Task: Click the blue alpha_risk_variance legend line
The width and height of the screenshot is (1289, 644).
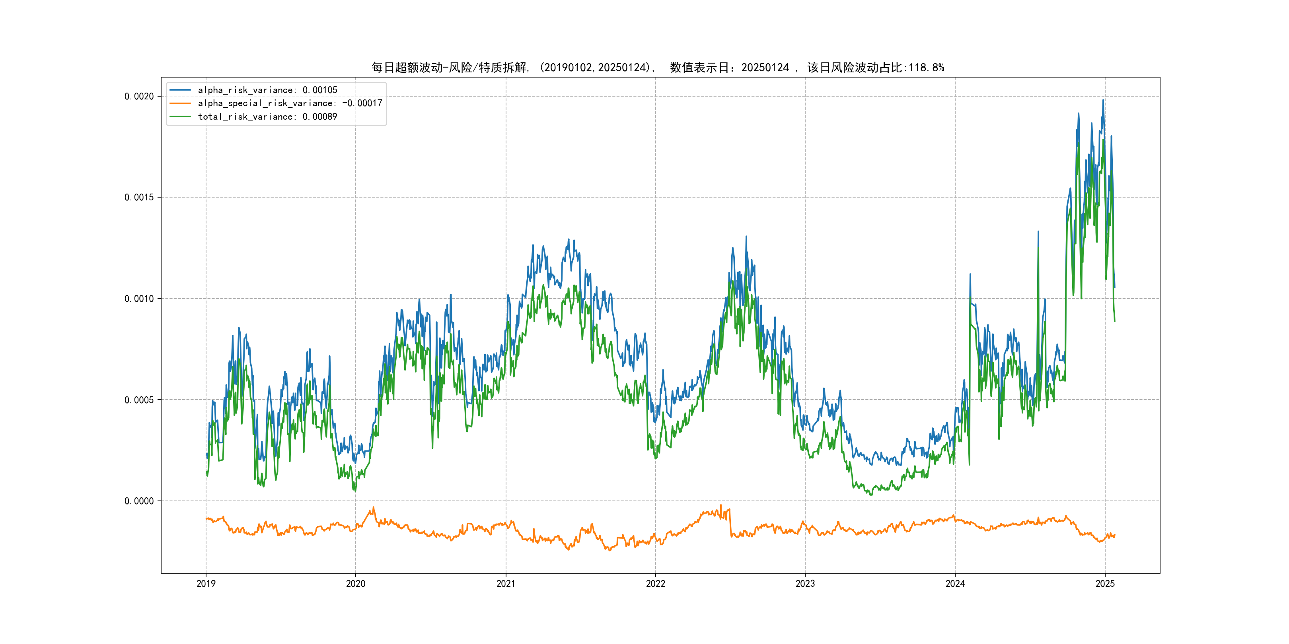Action: pyautogui.click(x=180, y=90)
